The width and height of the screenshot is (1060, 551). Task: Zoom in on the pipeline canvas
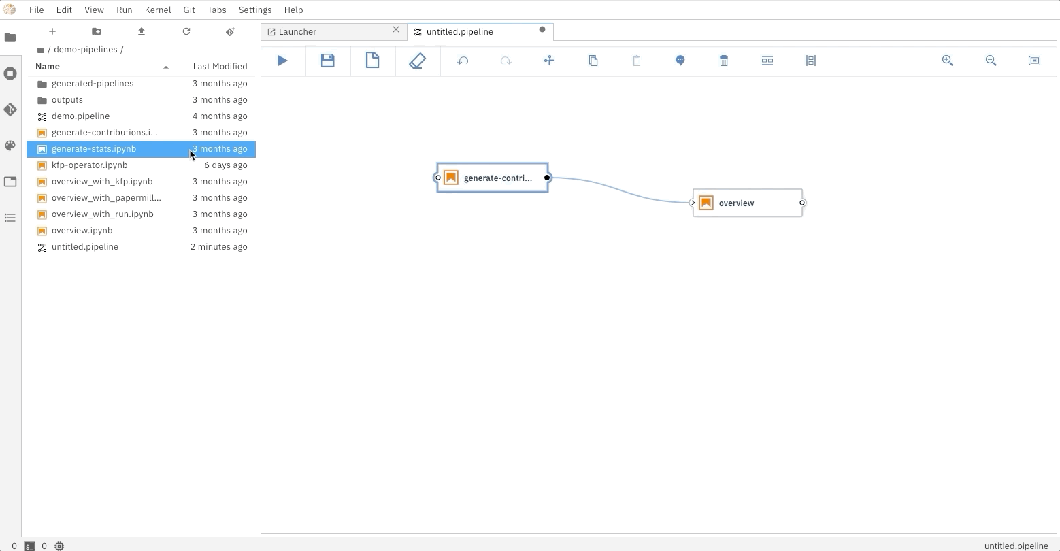[x=947, y=61]
